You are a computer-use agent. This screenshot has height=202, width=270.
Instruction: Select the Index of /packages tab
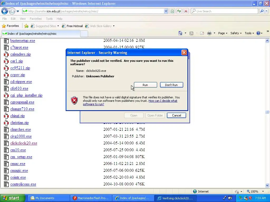coord(41,34)
